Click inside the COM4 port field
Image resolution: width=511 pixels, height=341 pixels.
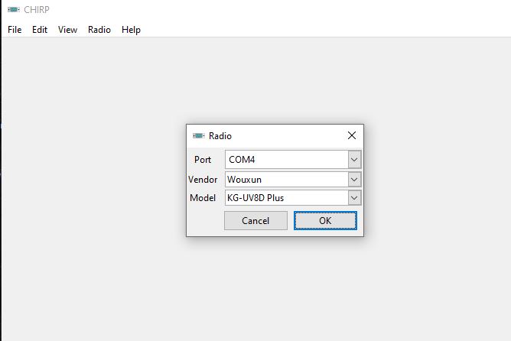pyautogui.click(x=287, y=160)
